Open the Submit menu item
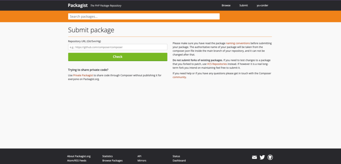341x164 pixels. [243, 5]
